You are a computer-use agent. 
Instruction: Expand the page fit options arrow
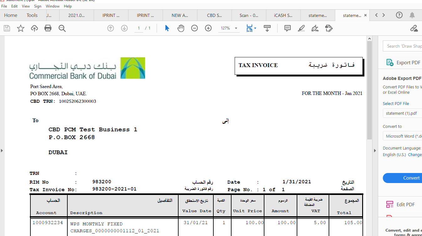(x=255, y=28)
